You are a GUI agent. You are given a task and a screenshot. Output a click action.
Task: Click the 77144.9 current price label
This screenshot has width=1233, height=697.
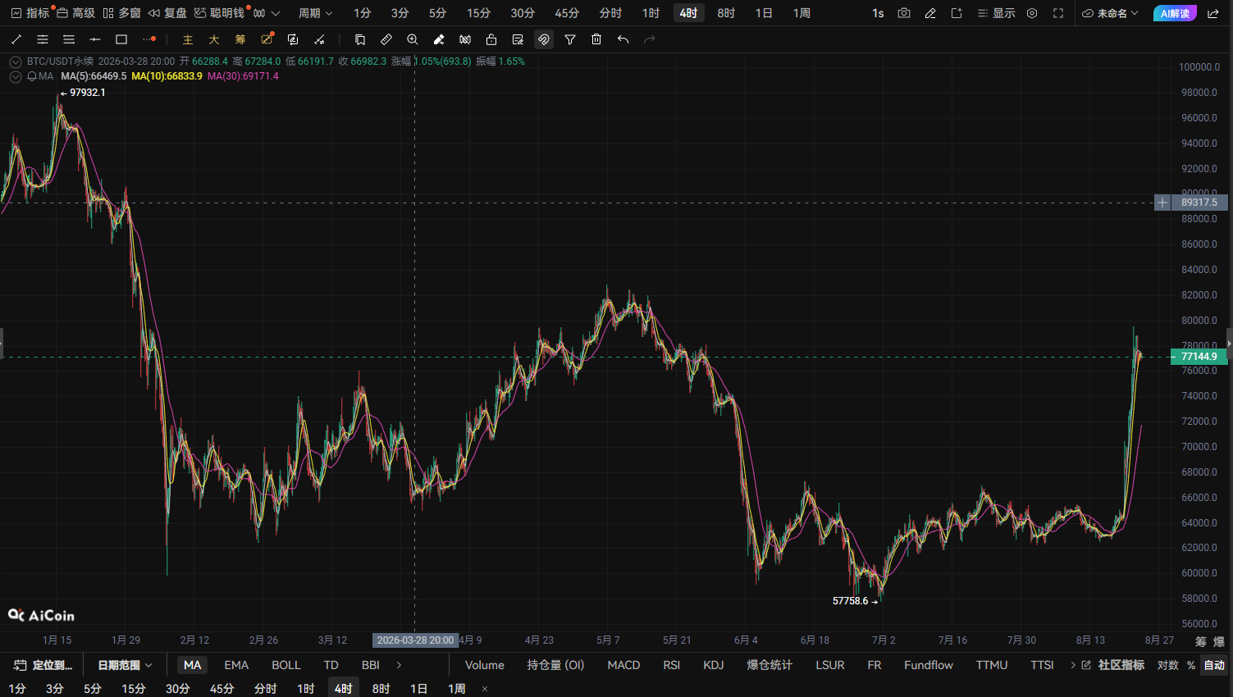1199,357
